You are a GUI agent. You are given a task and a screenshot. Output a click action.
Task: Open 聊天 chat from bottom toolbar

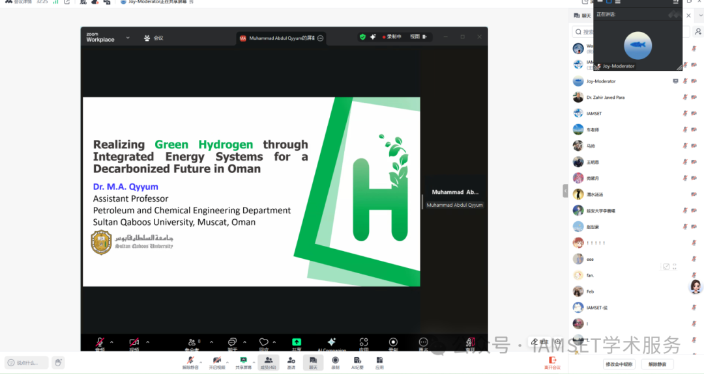[313, 362]
